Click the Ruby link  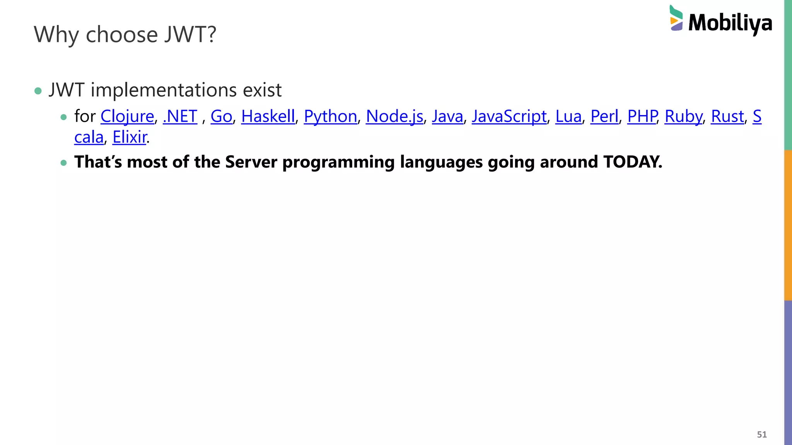pos(683,116)
